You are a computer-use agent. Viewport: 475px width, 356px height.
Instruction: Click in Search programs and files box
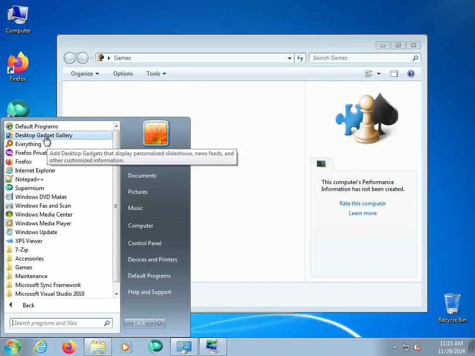[61, 323]
